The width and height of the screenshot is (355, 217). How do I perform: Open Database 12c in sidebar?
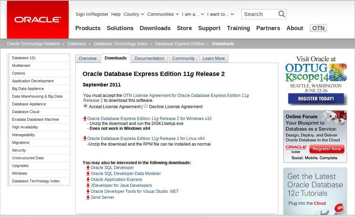(x=39, y=58)
